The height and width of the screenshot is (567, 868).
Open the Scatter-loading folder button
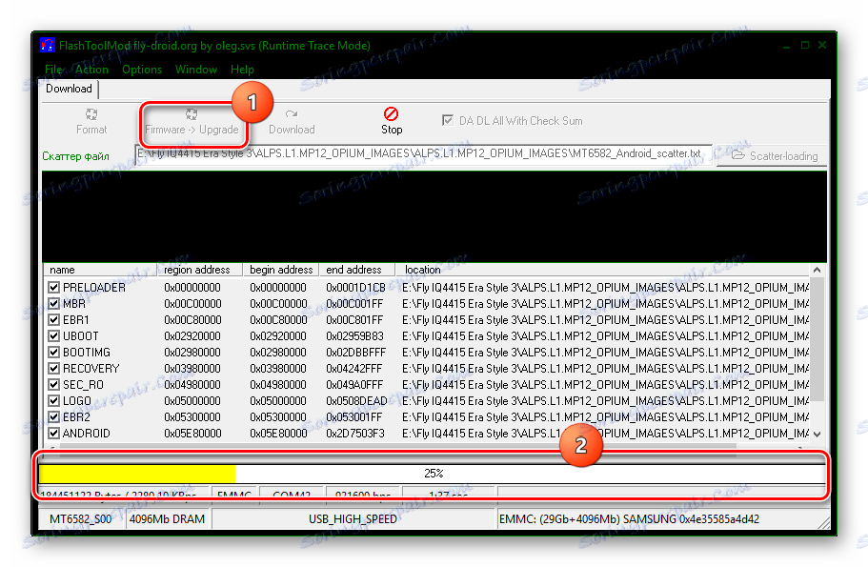(772, 155)
